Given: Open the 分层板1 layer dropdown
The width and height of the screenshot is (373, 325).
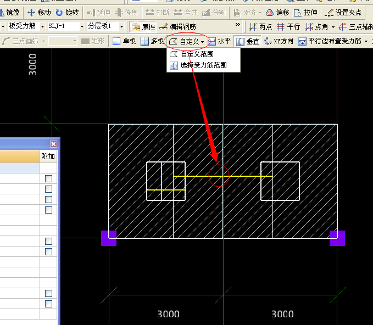Looking at the screenshot, I should (x=121, y=26).
